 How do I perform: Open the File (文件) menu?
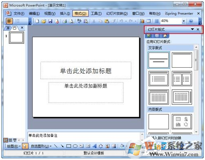click(19, 13)
